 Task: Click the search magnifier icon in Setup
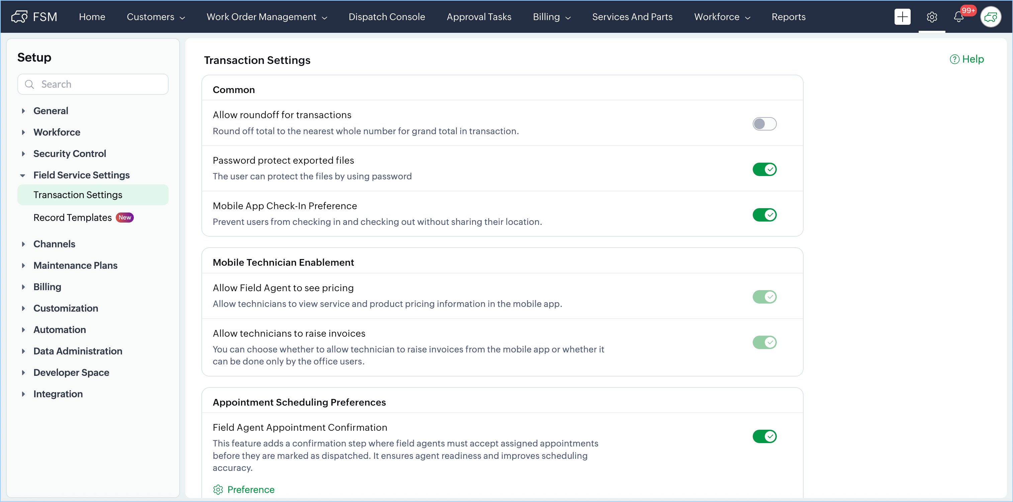29,84
